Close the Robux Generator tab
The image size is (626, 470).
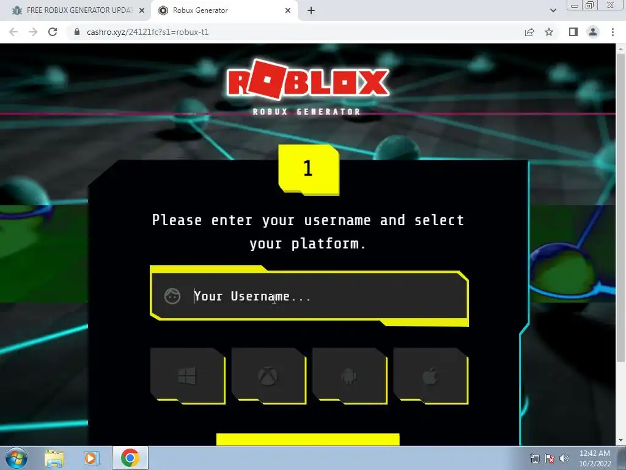point(288,10)
